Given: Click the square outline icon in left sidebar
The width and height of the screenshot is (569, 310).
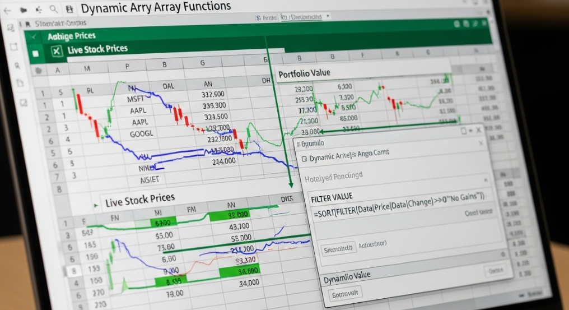Looking at the screenshot, I should point(14,47).
